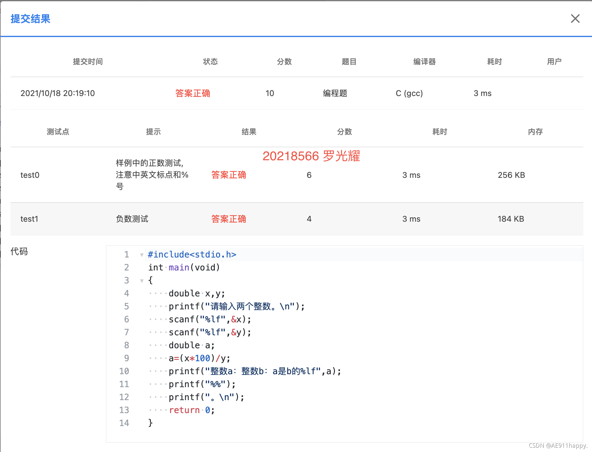Image resolution: width=592 pixels, height=452 pixels.
Task: Select the 提示 column header
Action: [153, 132]
